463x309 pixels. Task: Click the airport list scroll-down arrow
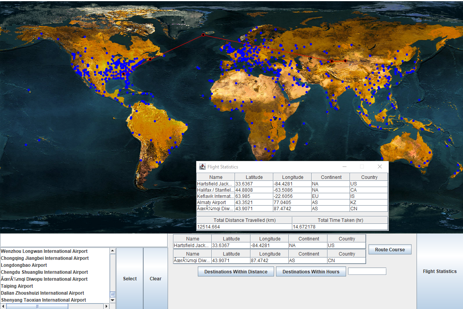coord(113,300)
